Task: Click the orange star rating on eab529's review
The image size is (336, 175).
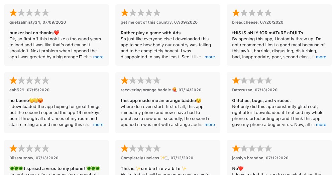Action: pos(13,81)
